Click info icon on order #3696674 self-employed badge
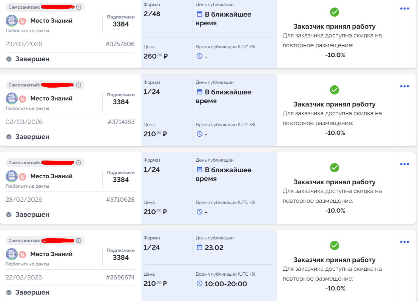 click(x=79, y=241)
